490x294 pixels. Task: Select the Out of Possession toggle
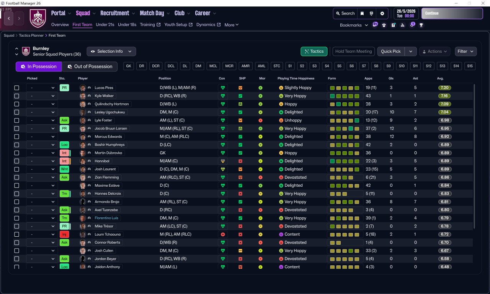pyautogui.click(x=90, y=66)
